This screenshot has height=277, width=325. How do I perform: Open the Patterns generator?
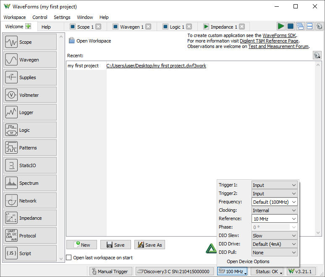30,148
